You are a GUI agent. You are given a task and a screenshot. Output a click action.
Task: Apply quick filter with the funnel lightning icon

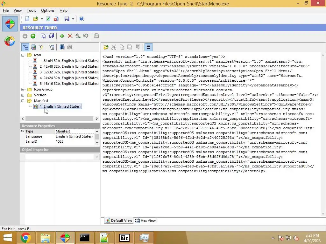tap(41, 47)
